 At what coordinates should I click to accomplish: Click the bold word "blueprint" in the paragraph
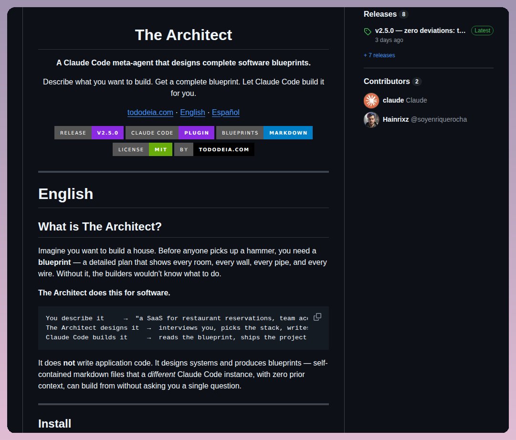pyautogui.click(x=54, y=262)
